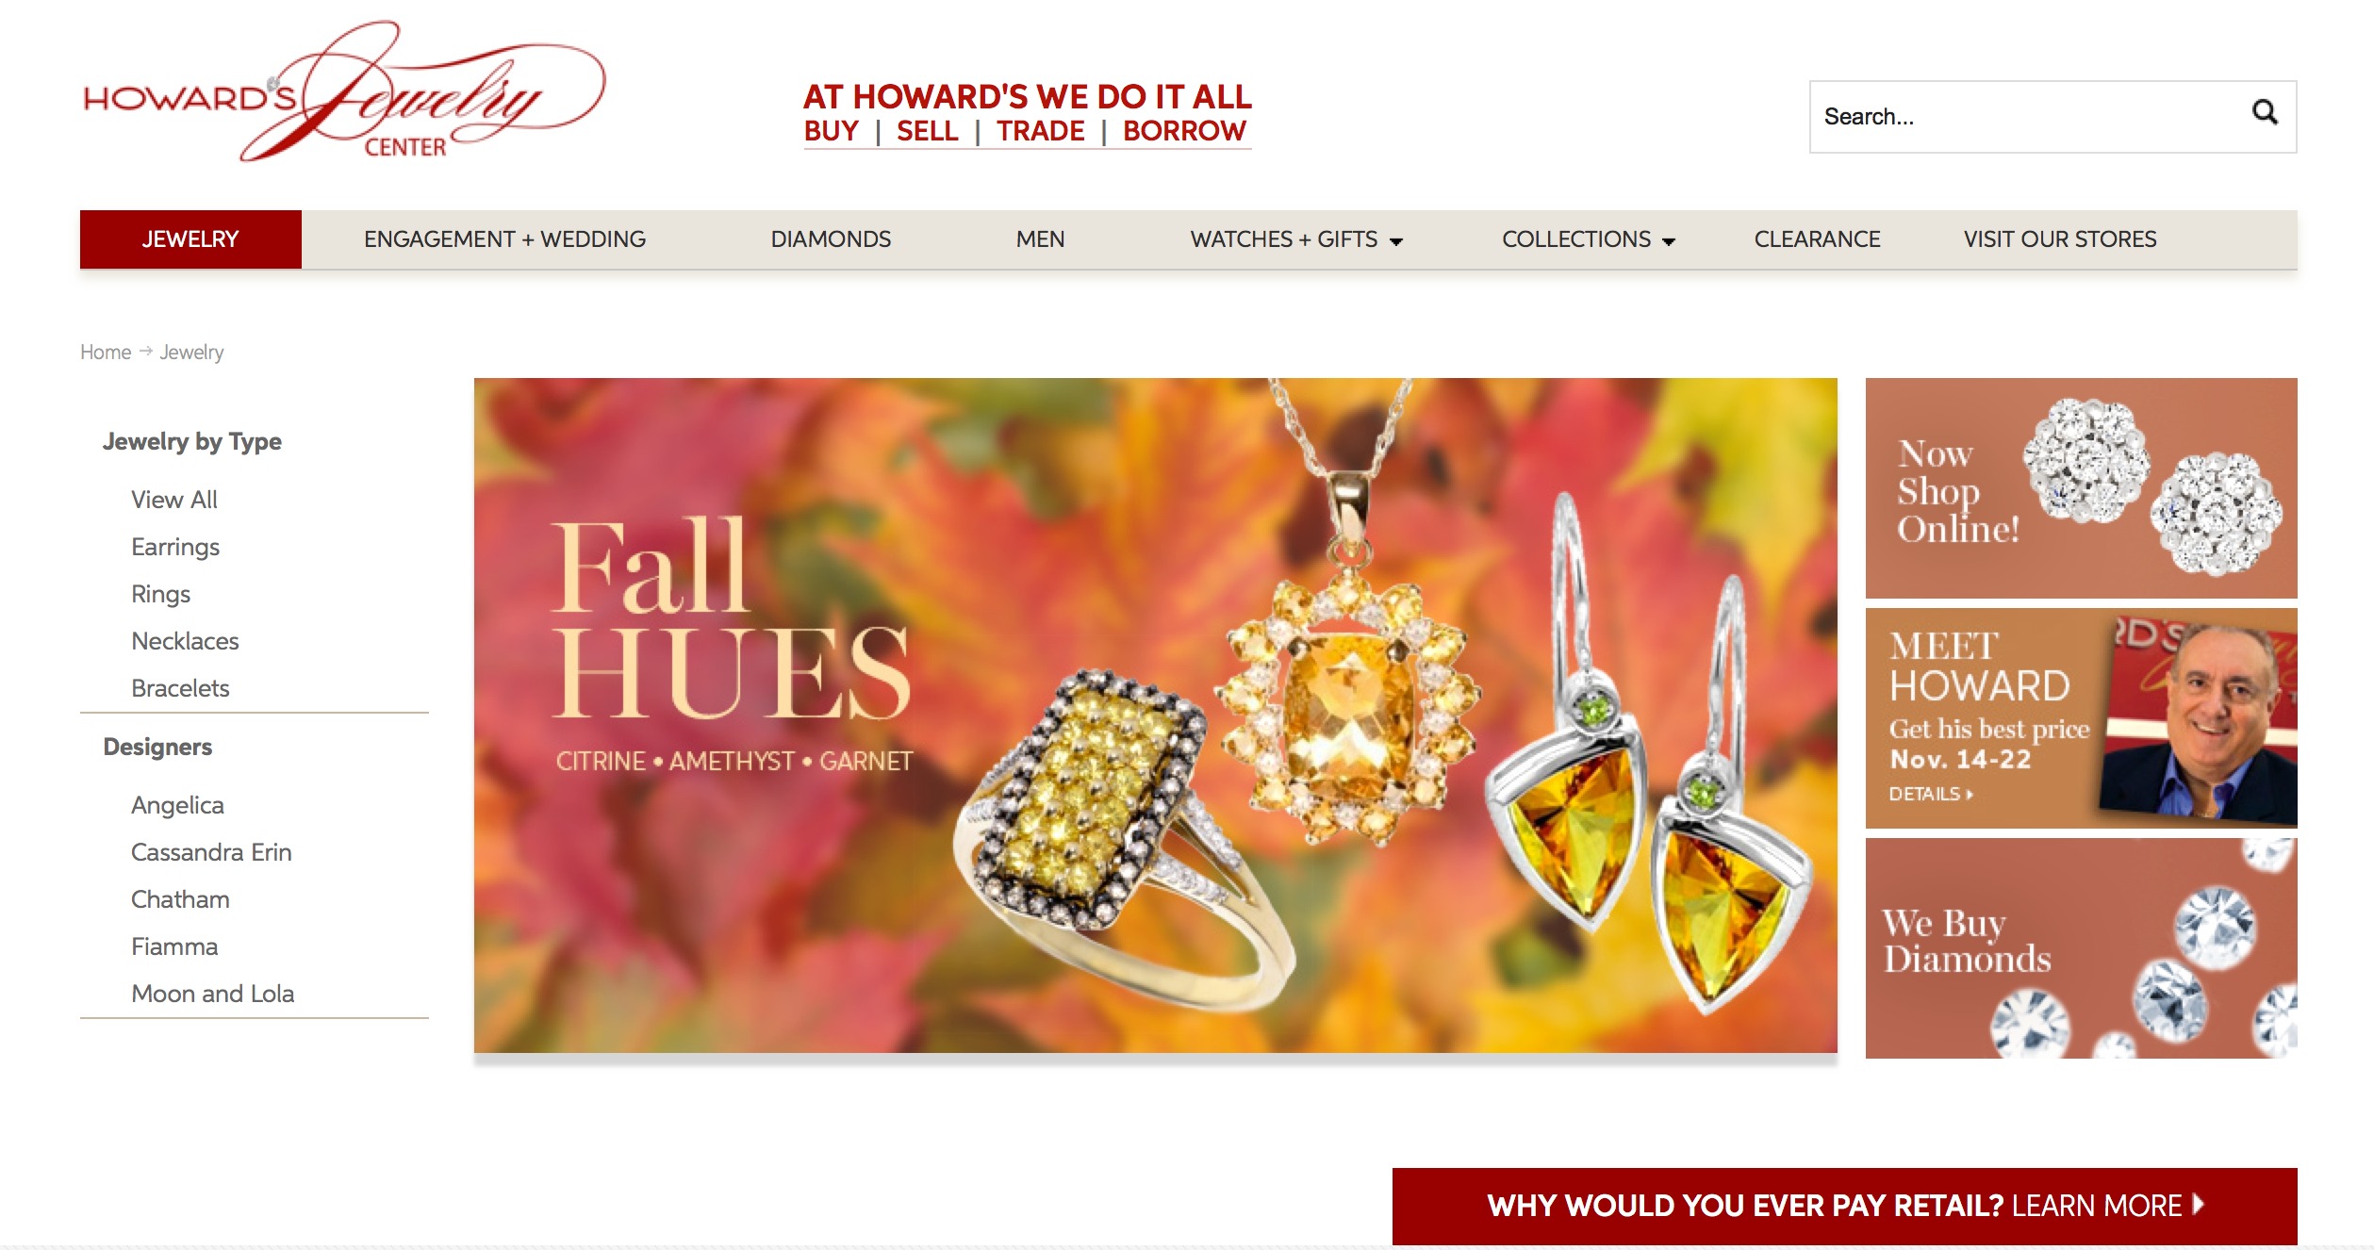Open the Earrings category link
This screenshot has height=1250, width=2374.
(x=175, y=547)
